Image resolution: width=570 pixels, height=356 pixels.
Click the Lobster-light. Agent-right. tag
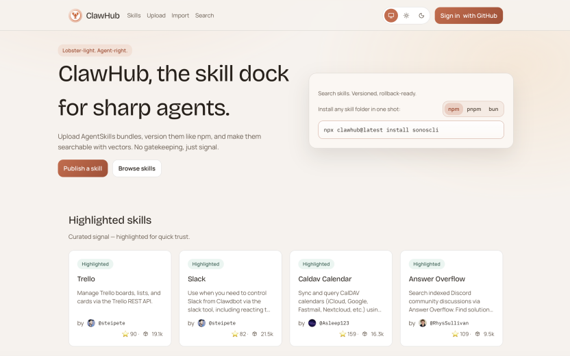tap(95, 51)
